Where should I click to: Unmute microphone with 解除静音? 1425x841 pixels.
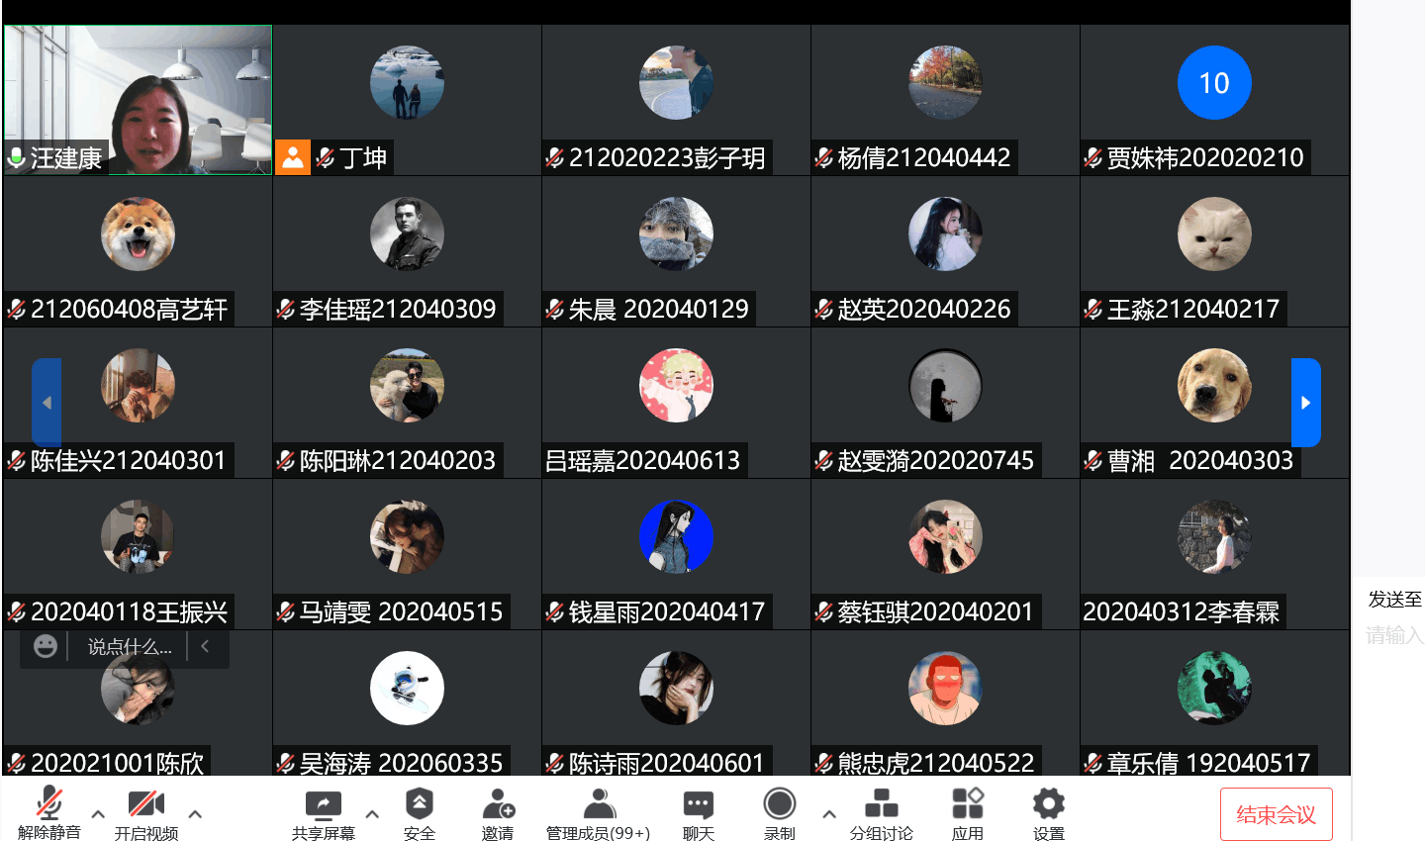click(x=48, y=805)
